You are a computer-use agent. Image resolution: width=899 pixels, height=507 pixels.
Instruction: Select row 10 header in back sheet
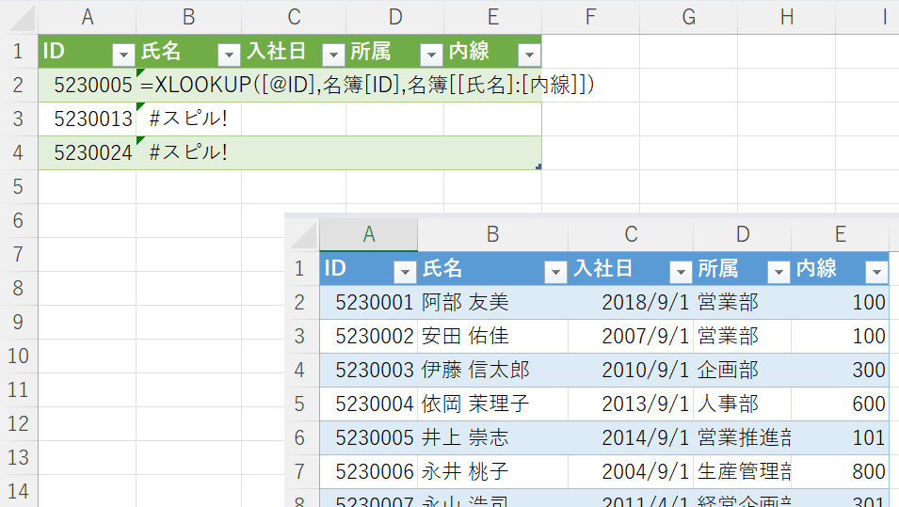click(18, 356)
